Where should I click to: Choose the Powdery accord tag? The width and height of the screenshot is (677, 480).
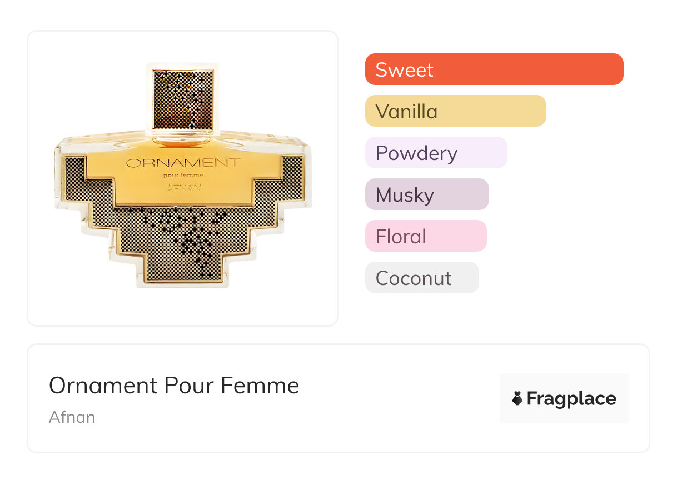[436, 153]
